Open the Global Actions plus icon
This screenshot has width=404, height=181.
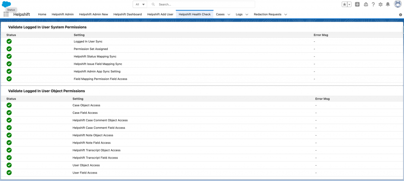coord(357,4)
